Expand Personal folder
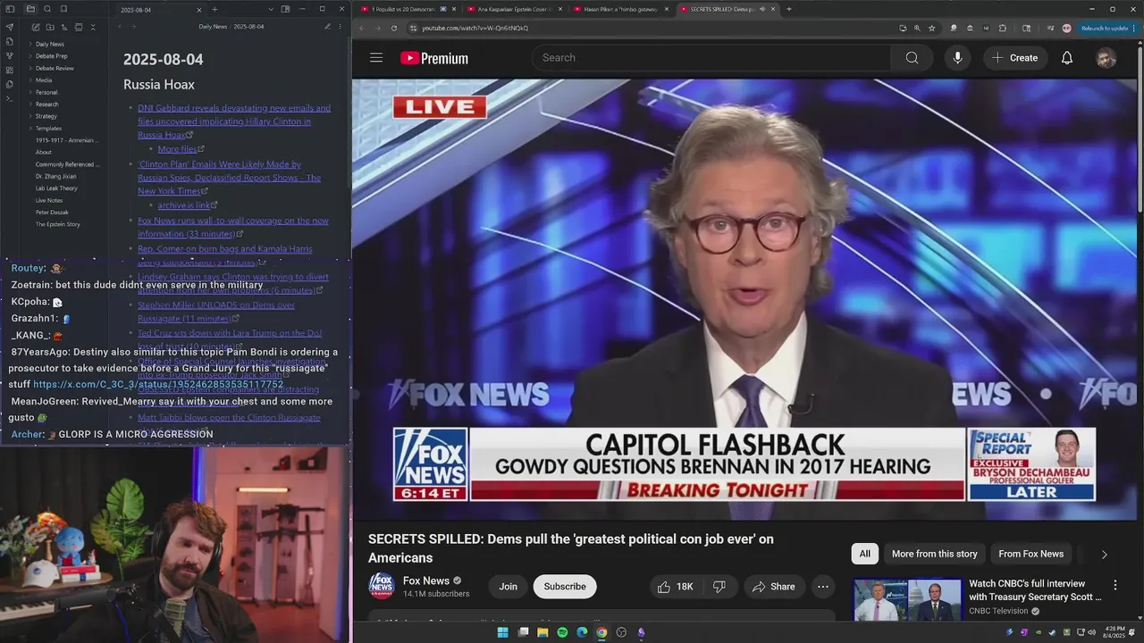The height and width of the screenshot is (643, 1144). point(46,92)
